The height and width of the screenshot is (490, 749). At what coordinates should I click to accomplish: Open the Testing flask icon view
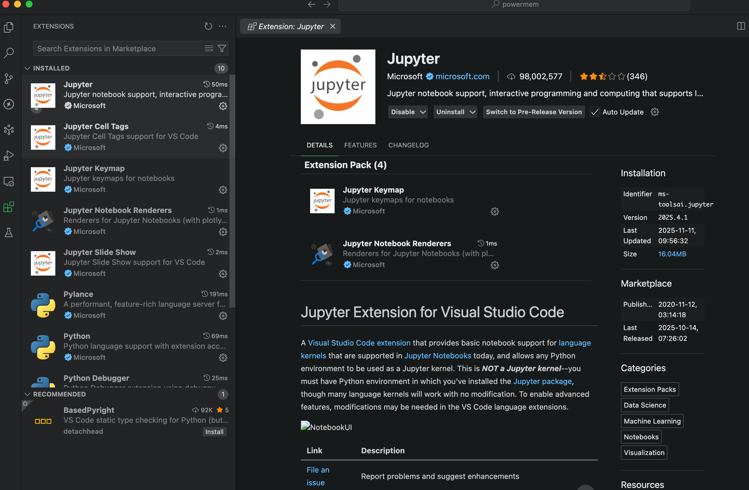tap(9, 233)
